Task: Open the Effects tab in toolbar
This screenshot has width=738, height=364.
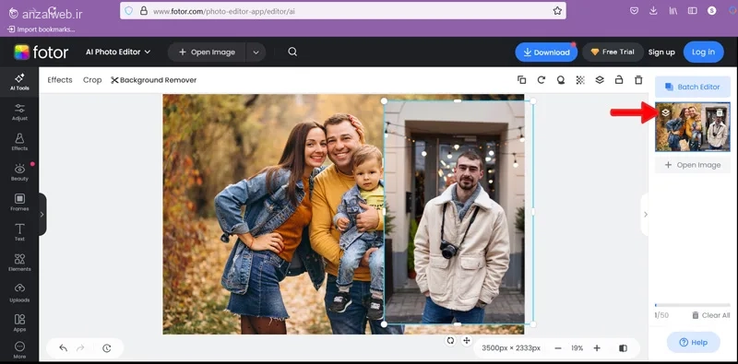Action: pos(60,80)
